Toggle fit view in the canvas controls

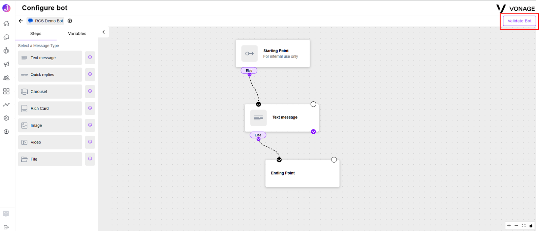click(524, 226)
